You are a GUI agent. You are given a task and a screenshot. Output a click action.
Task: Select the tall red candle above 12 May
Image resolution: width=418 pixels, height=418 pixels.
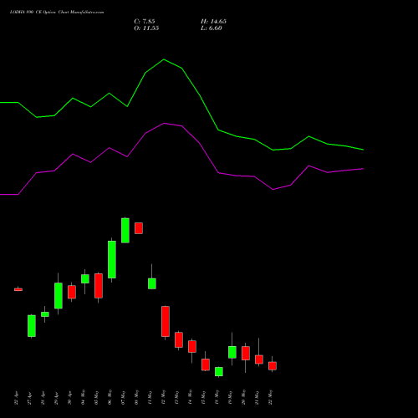point(166,322)
